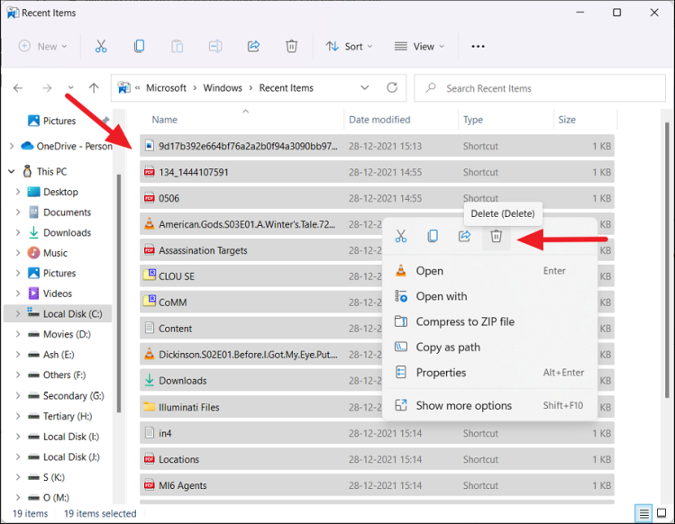Viewport: 675px width, 524px height.
Task: Click the Search Recent Items field
Action: [x=541, y=88]
